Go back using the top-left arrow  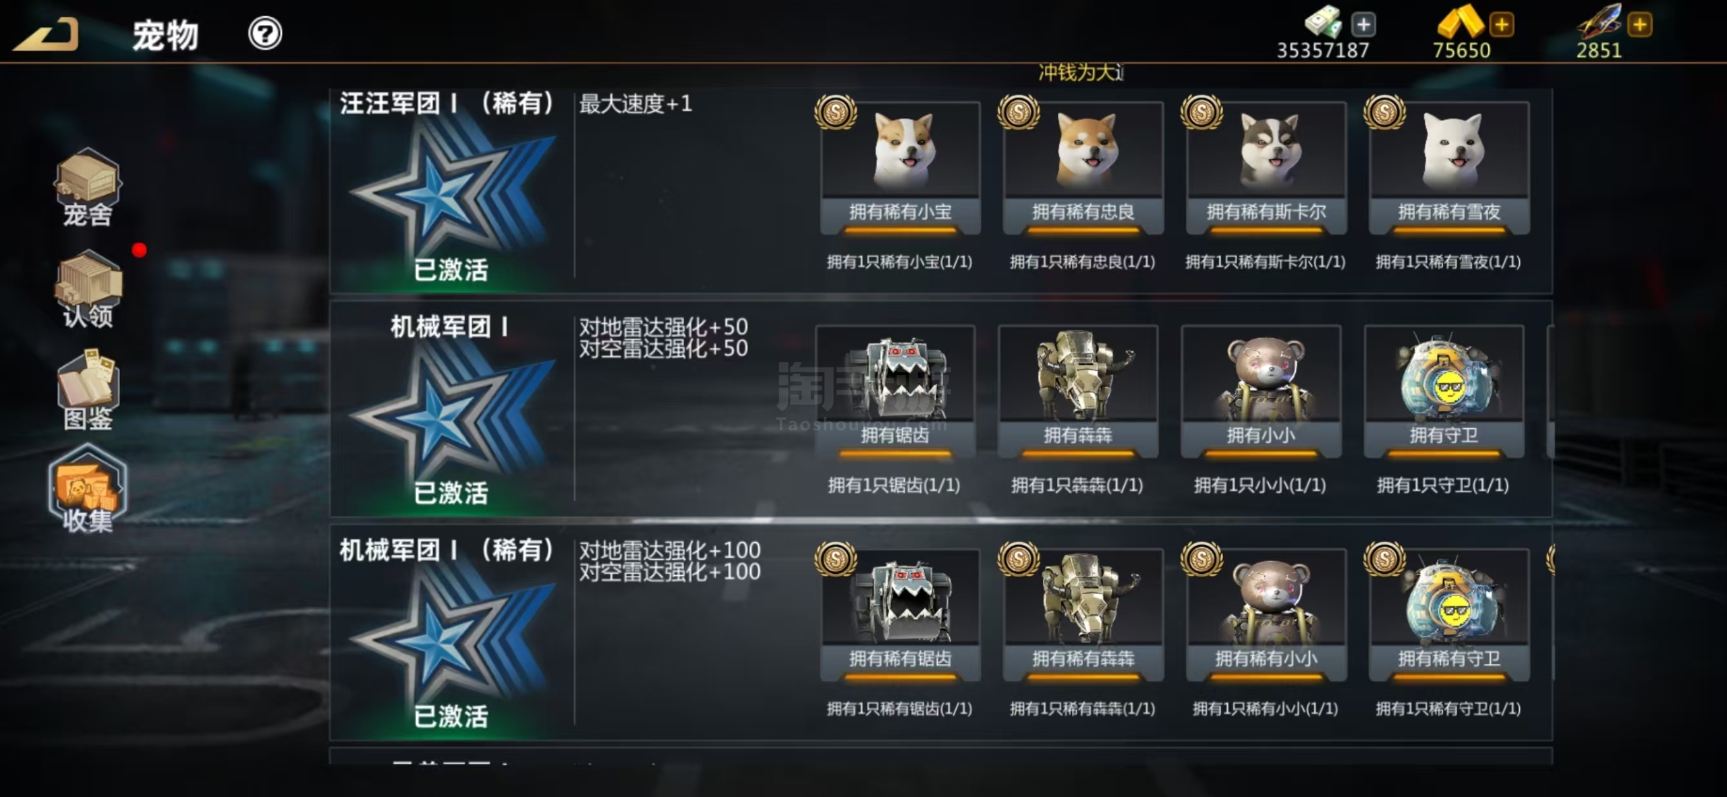click(x=46, y=34)
